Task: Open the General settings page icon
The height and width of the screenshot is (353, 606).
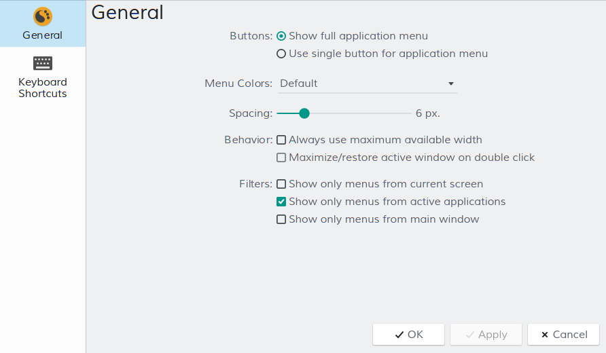Action: [43, 16]
